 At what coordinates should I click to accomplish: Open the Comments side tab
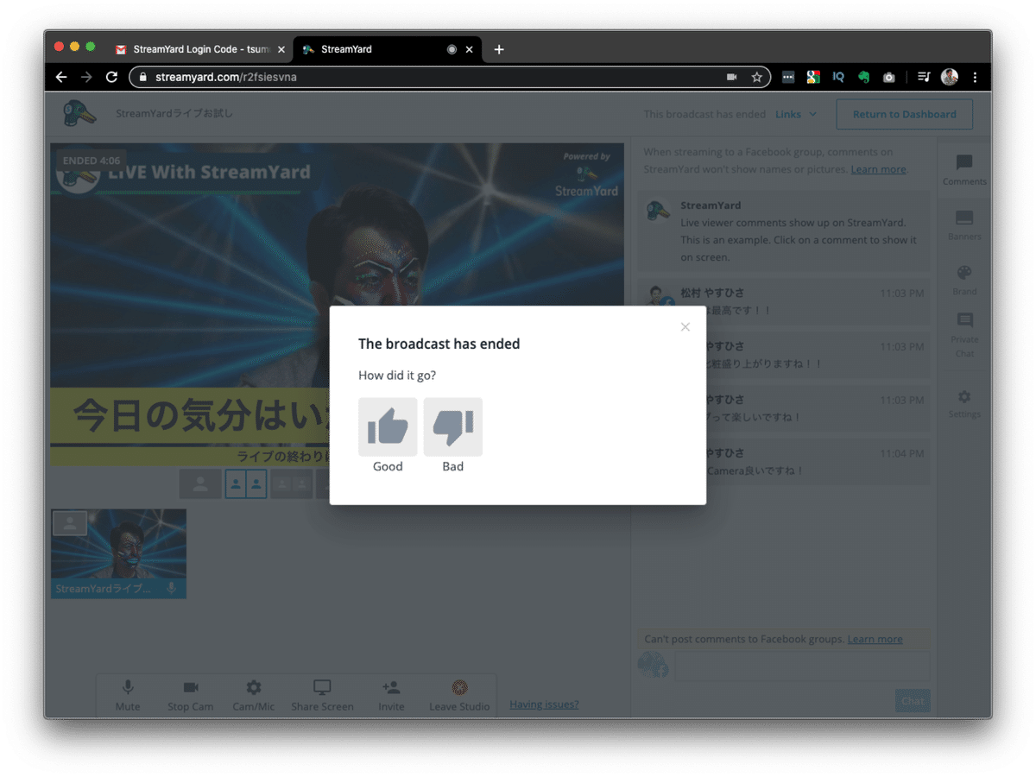(964, 170)
